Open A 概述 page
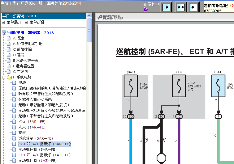 tap(19, 38)
